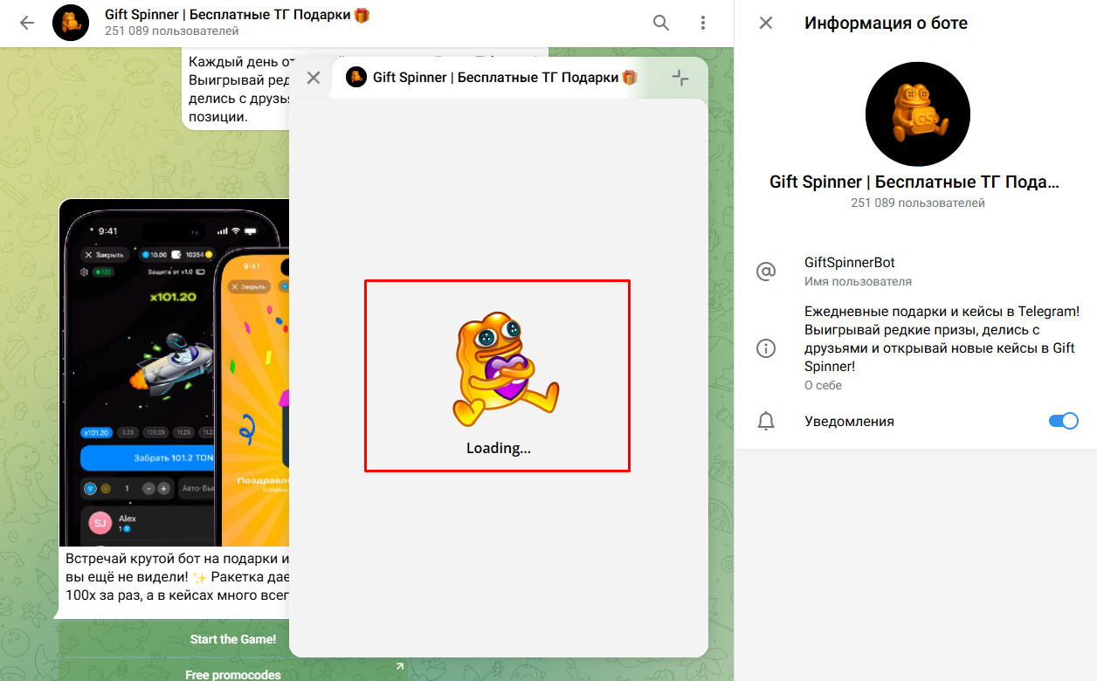Open search in the chat header
The image size is (1097, 681).
click(661, 23)
